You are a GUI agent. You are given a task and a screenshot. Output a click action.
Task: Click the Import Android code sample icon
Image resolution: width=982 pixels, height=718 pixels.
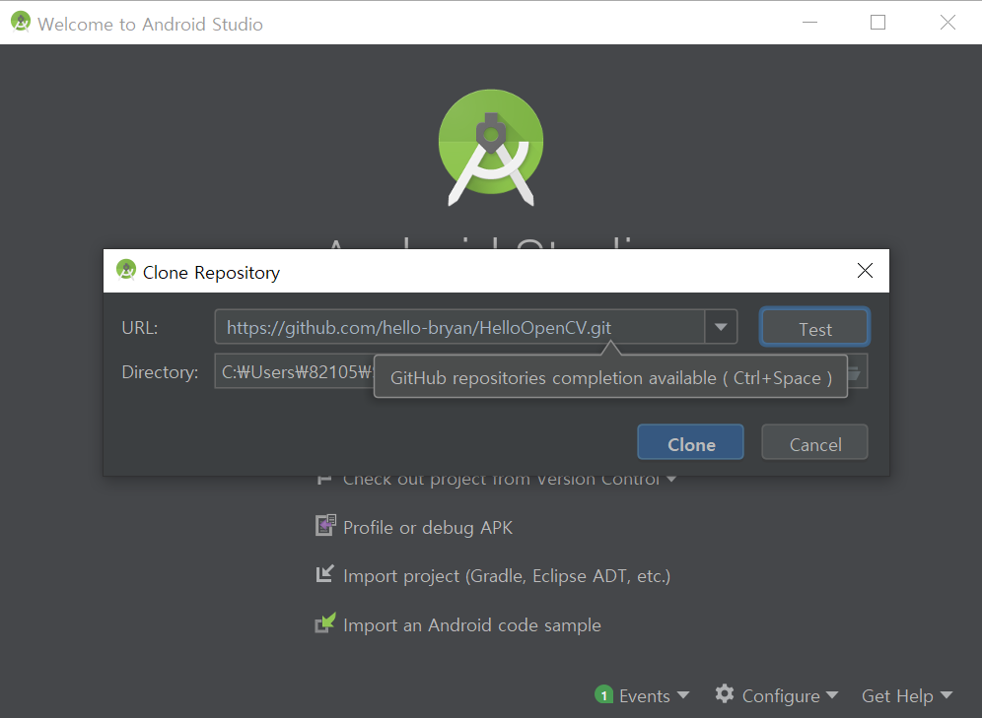(325, 622)
